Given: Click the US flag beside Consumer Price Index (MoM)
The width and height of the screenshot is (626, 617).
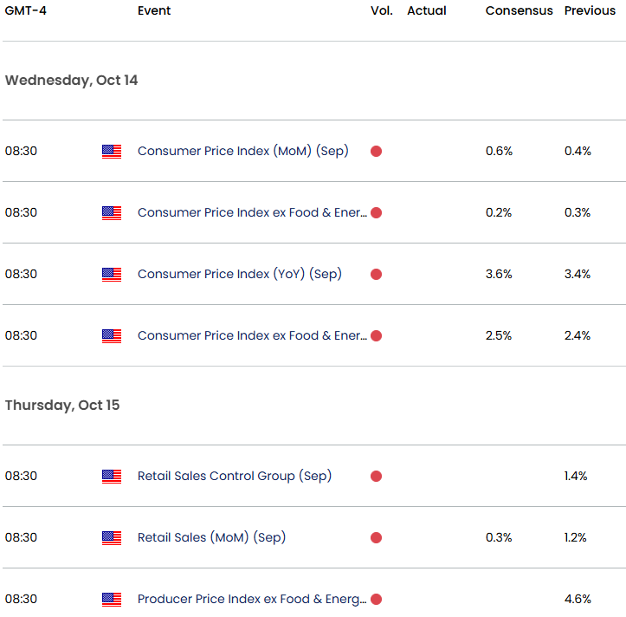Looking at the screenshot, I should 112,152.
